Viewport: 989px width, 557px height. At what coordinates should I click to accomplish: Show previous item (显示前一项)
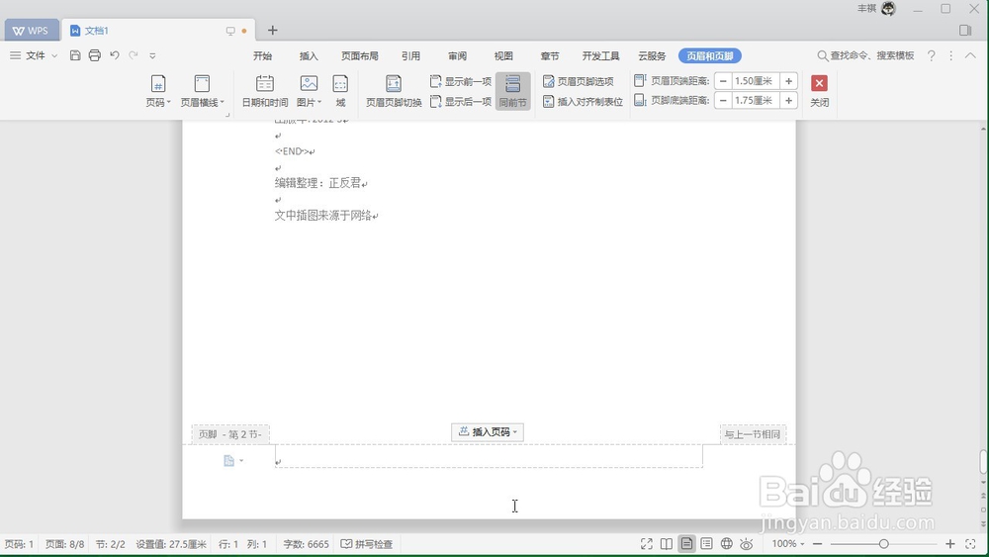coord(461,81)
